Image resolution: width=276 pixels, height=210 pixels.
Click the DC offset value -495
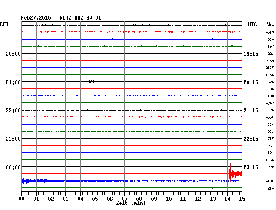pos(270,89)
